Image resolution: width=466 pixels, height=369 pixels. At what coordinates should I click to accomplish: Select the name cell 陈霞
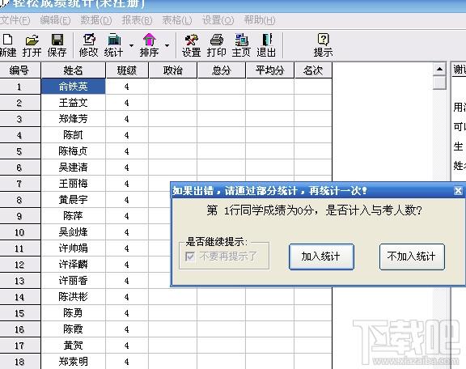pyautogui.click(x=73, y=329)
